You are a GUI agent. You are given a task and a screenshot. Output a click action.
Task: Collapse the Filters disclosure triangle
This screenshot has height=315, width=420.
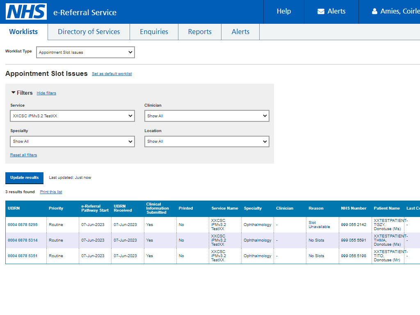(13, 92)
